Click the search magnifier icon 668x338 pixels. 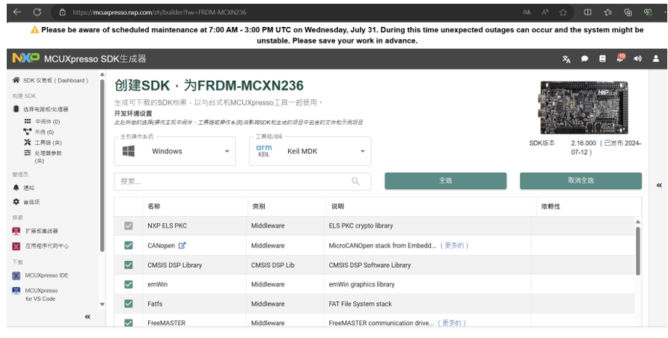click(356, 181)
